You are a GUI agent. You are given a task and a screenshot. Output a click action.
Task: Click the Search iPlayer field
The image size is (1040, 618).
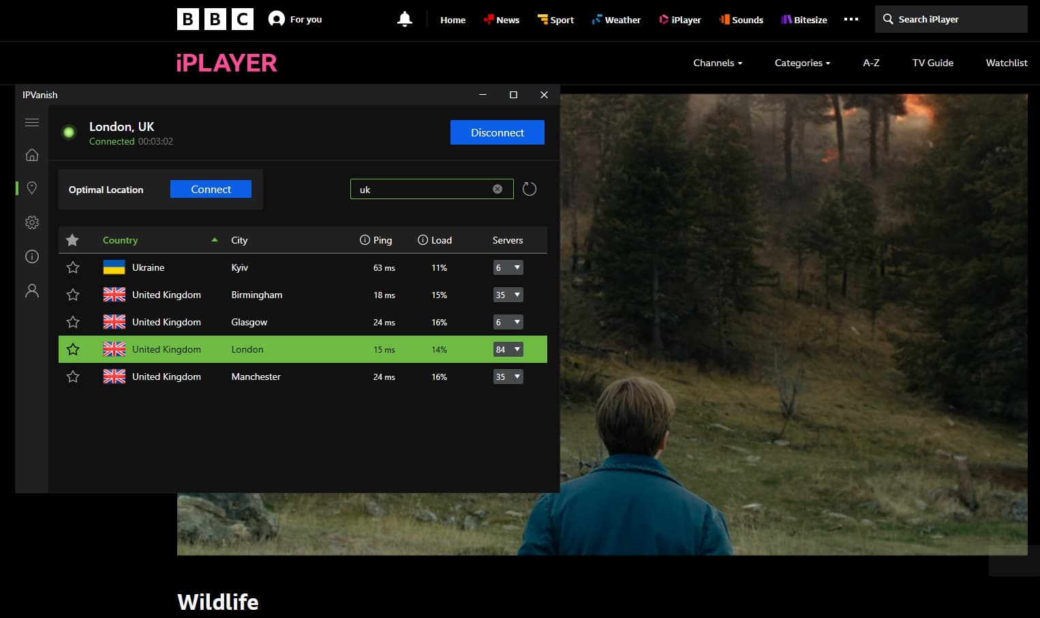coord(951,19)
